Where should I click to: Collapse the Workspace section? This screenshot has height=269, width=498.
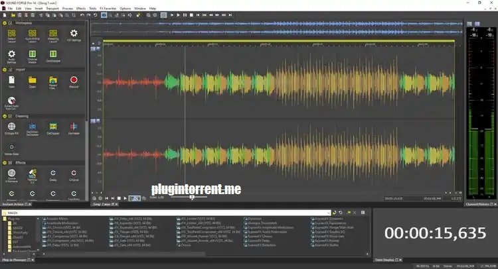click(x=5, y=23)
